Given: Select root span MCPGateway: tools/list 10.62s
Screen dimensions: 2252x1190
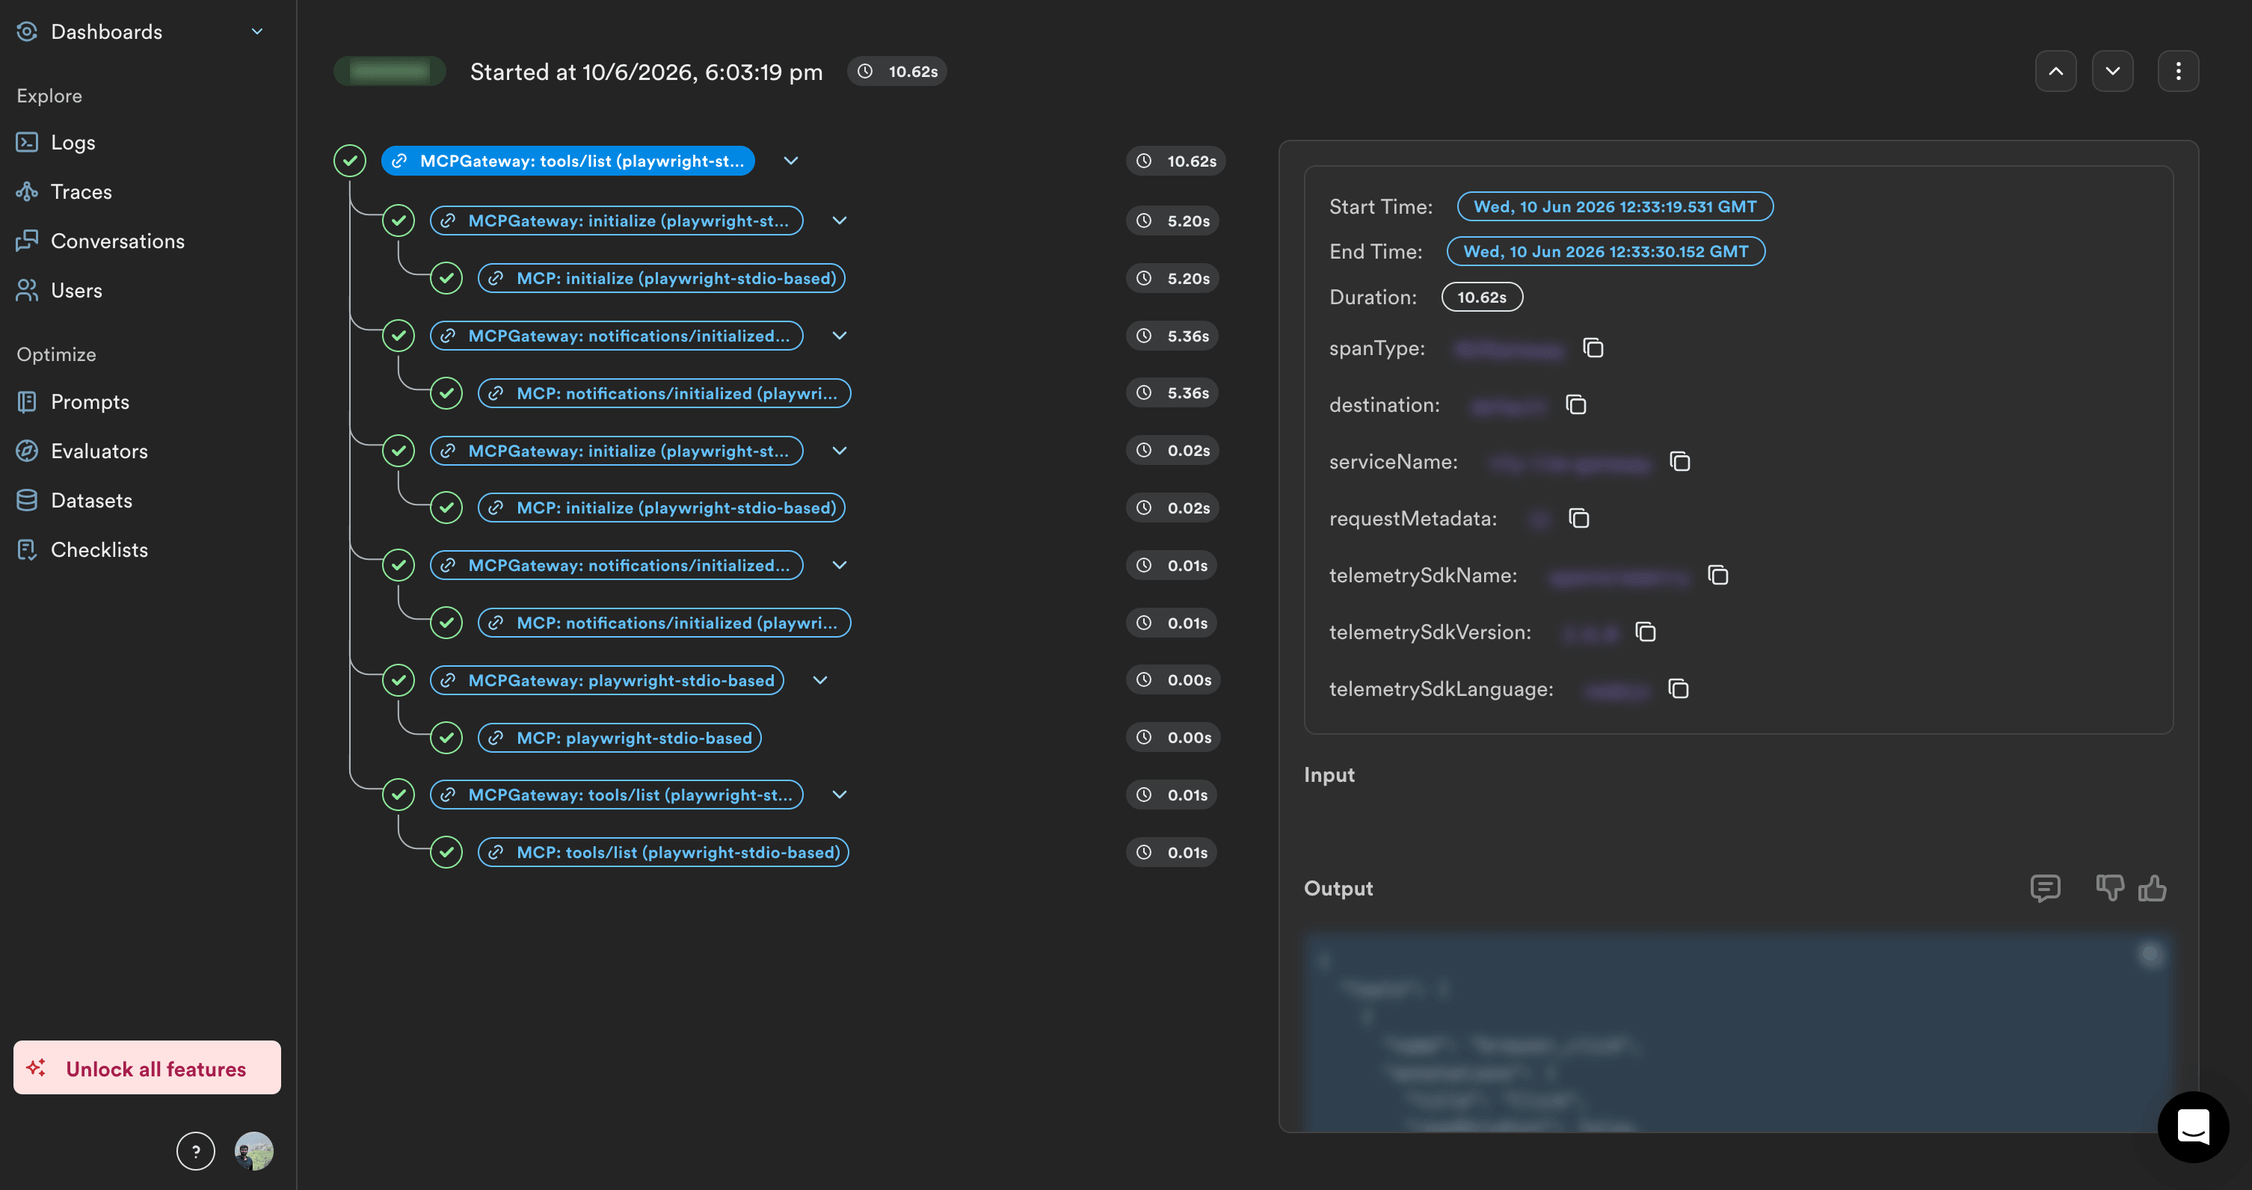Looking at the screenshot, I should click(x=568, y=161).
